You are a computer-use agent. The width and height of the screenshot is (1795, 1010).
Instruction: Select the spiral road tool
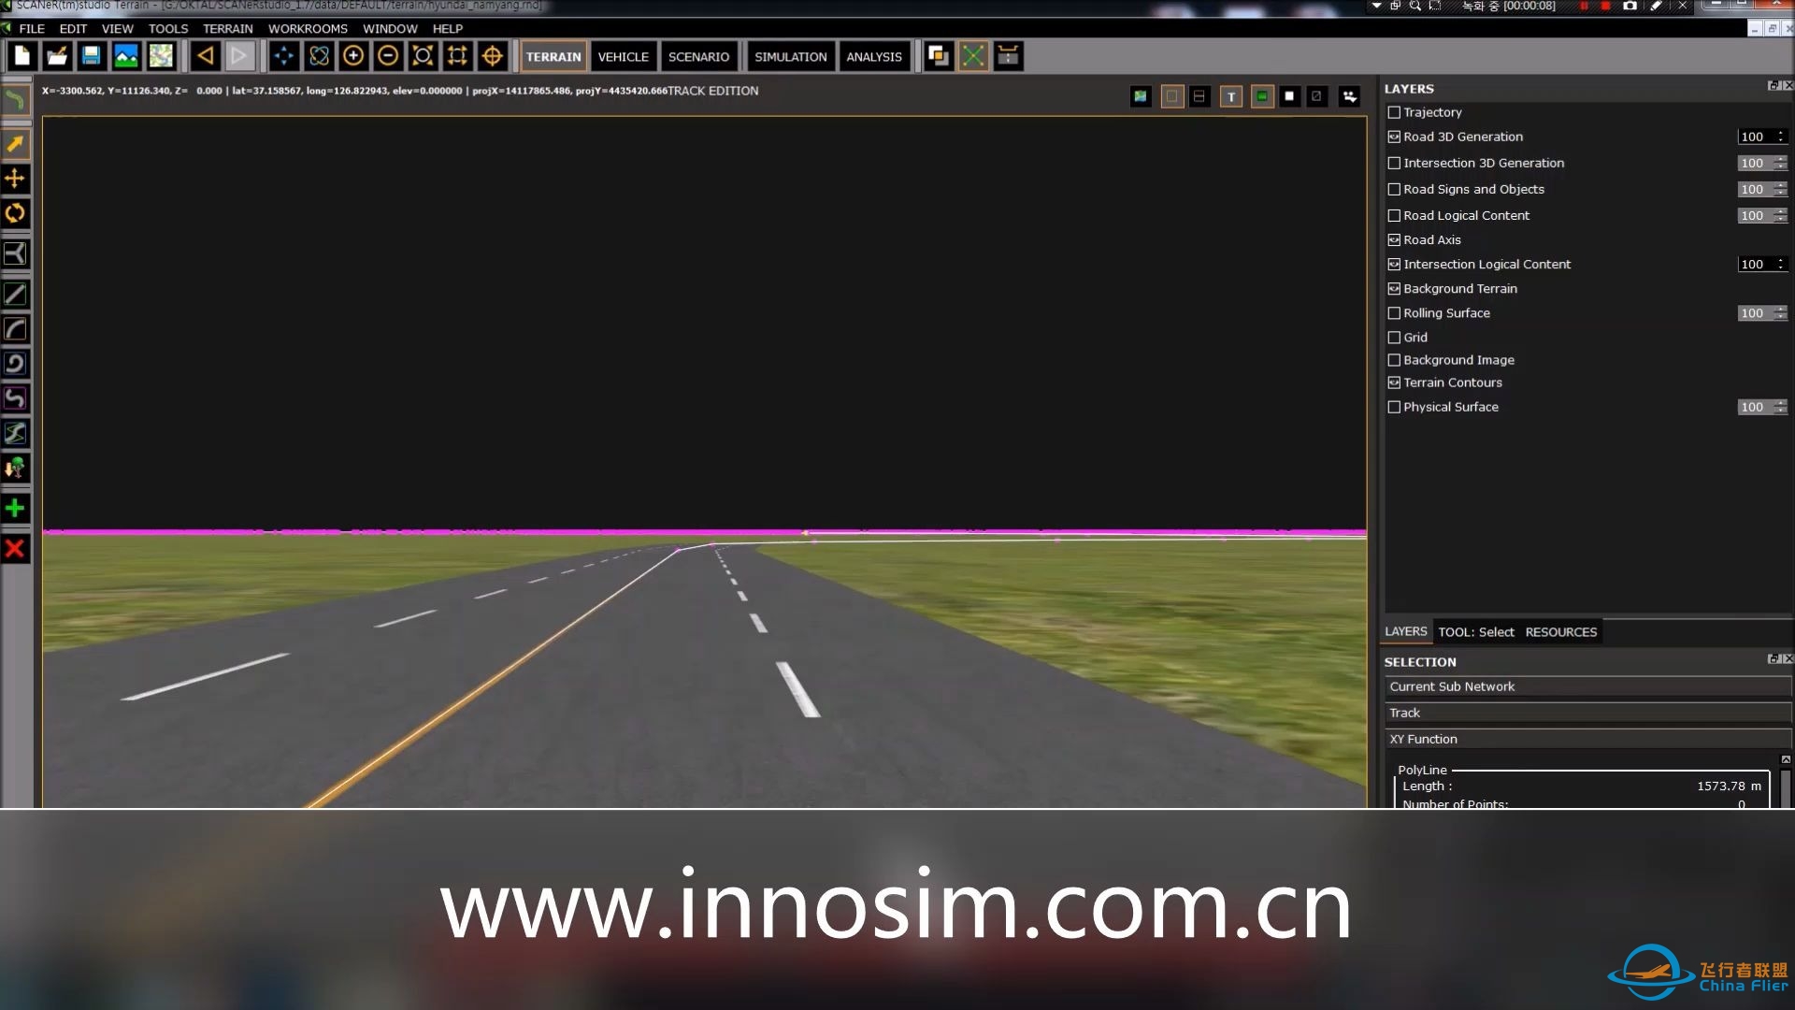click(15, 364)
